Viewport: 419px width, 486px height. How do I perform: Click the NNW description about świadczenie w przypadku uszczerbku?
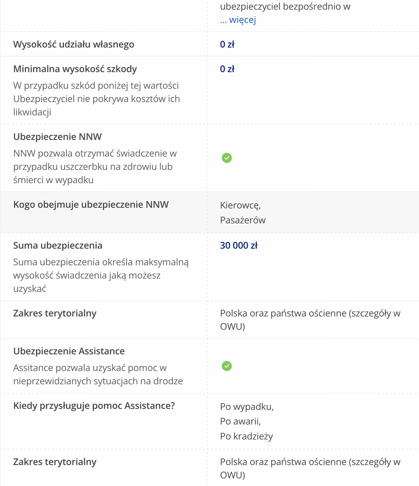click(94, 167)
